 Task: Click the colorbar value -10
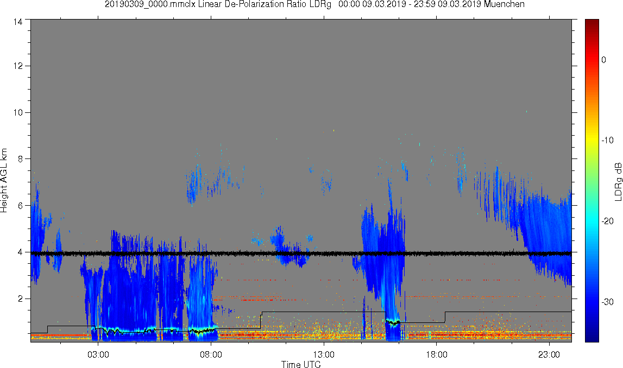(607, 141)
